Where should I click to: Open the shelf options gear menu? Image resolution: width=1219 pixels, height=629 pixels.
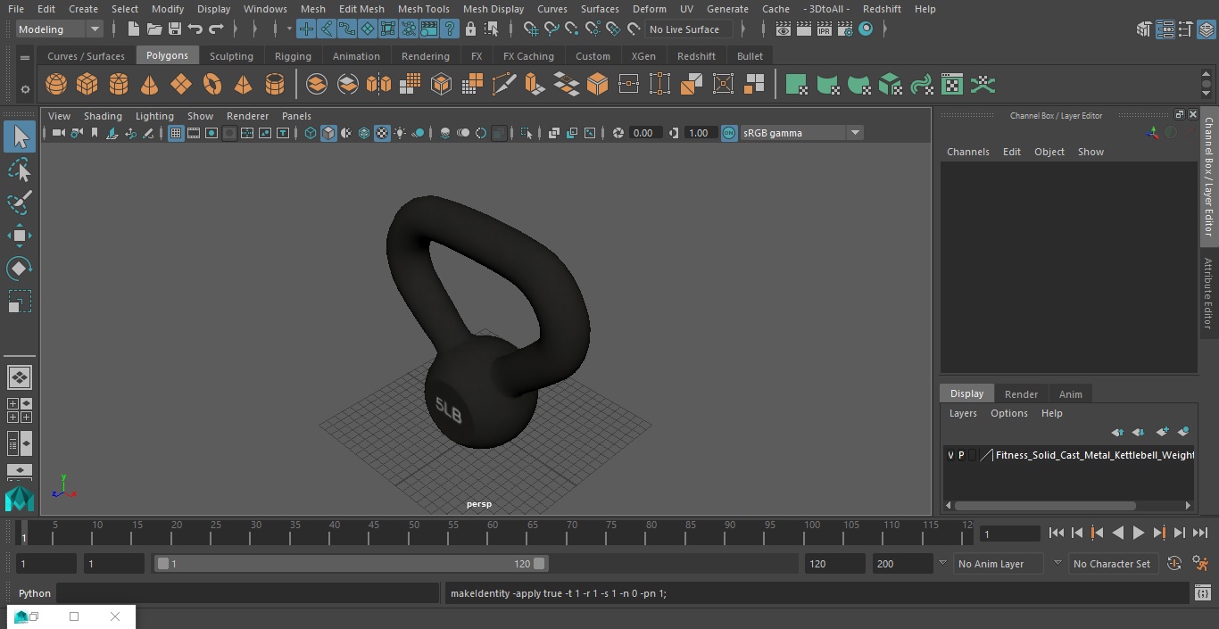coord(25,88)
